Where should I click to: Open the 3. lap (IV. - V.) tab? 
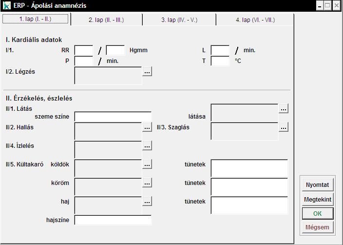pyautogui.click(x=179, y=20)
